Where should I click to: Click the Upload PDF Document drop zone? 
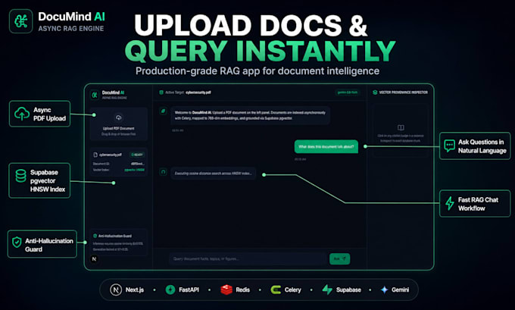point(119,124)
